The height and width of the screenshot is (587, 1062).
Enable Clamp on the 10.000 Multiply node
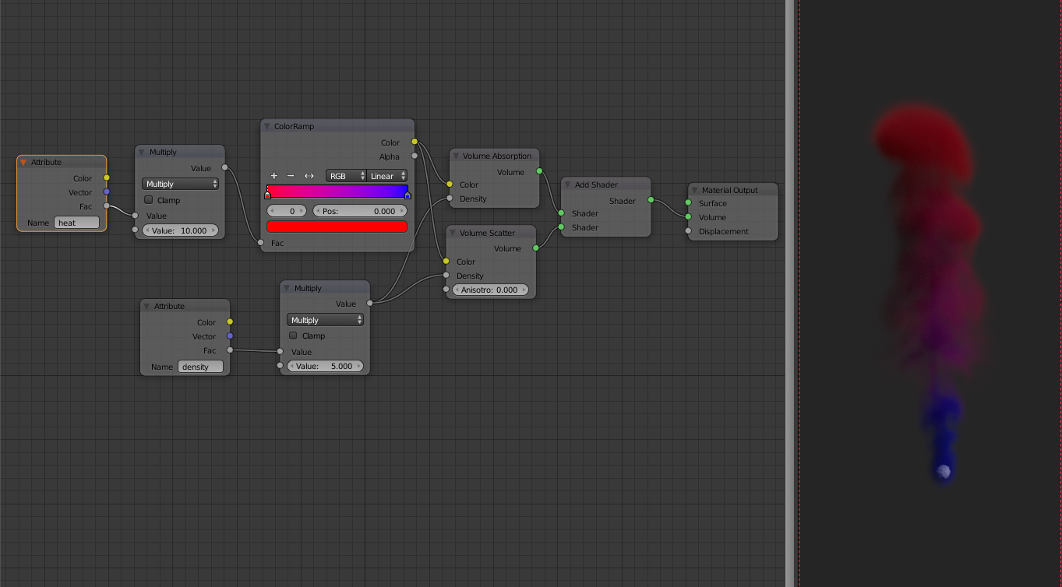pyautogui.click(x=149, y=200)
